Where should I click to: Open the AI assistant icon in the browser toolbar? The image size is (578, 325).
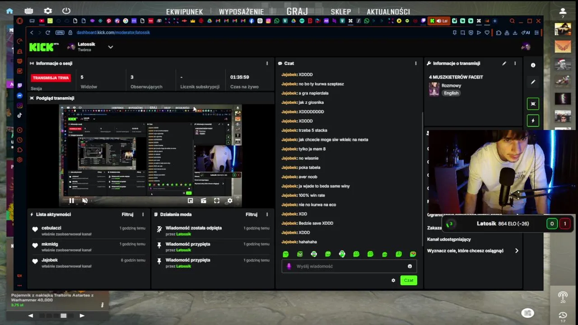(526, 32)
